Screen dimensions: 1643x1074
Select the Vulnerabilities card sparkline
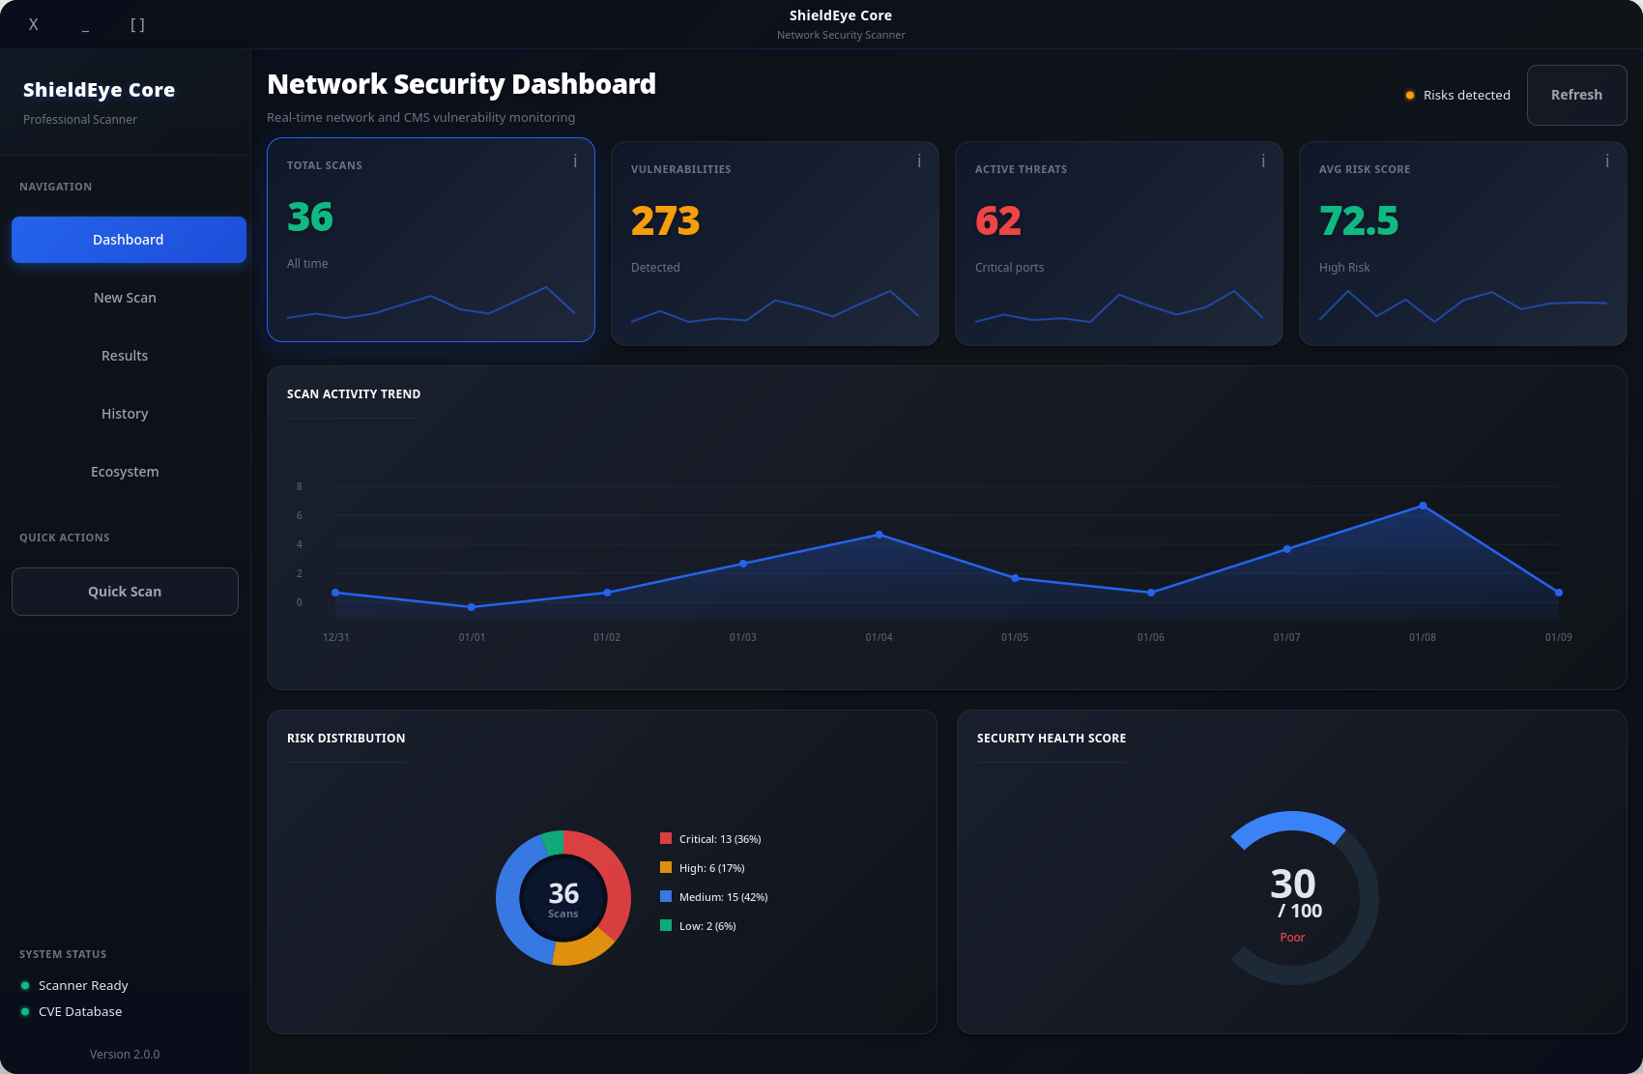point(775,306)
